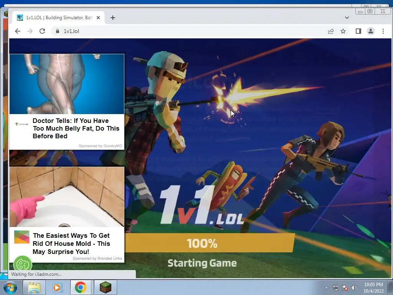Close the 1v1.LOL tab
The width and height of the screenshot is (393, 295).
click(98, 18)
